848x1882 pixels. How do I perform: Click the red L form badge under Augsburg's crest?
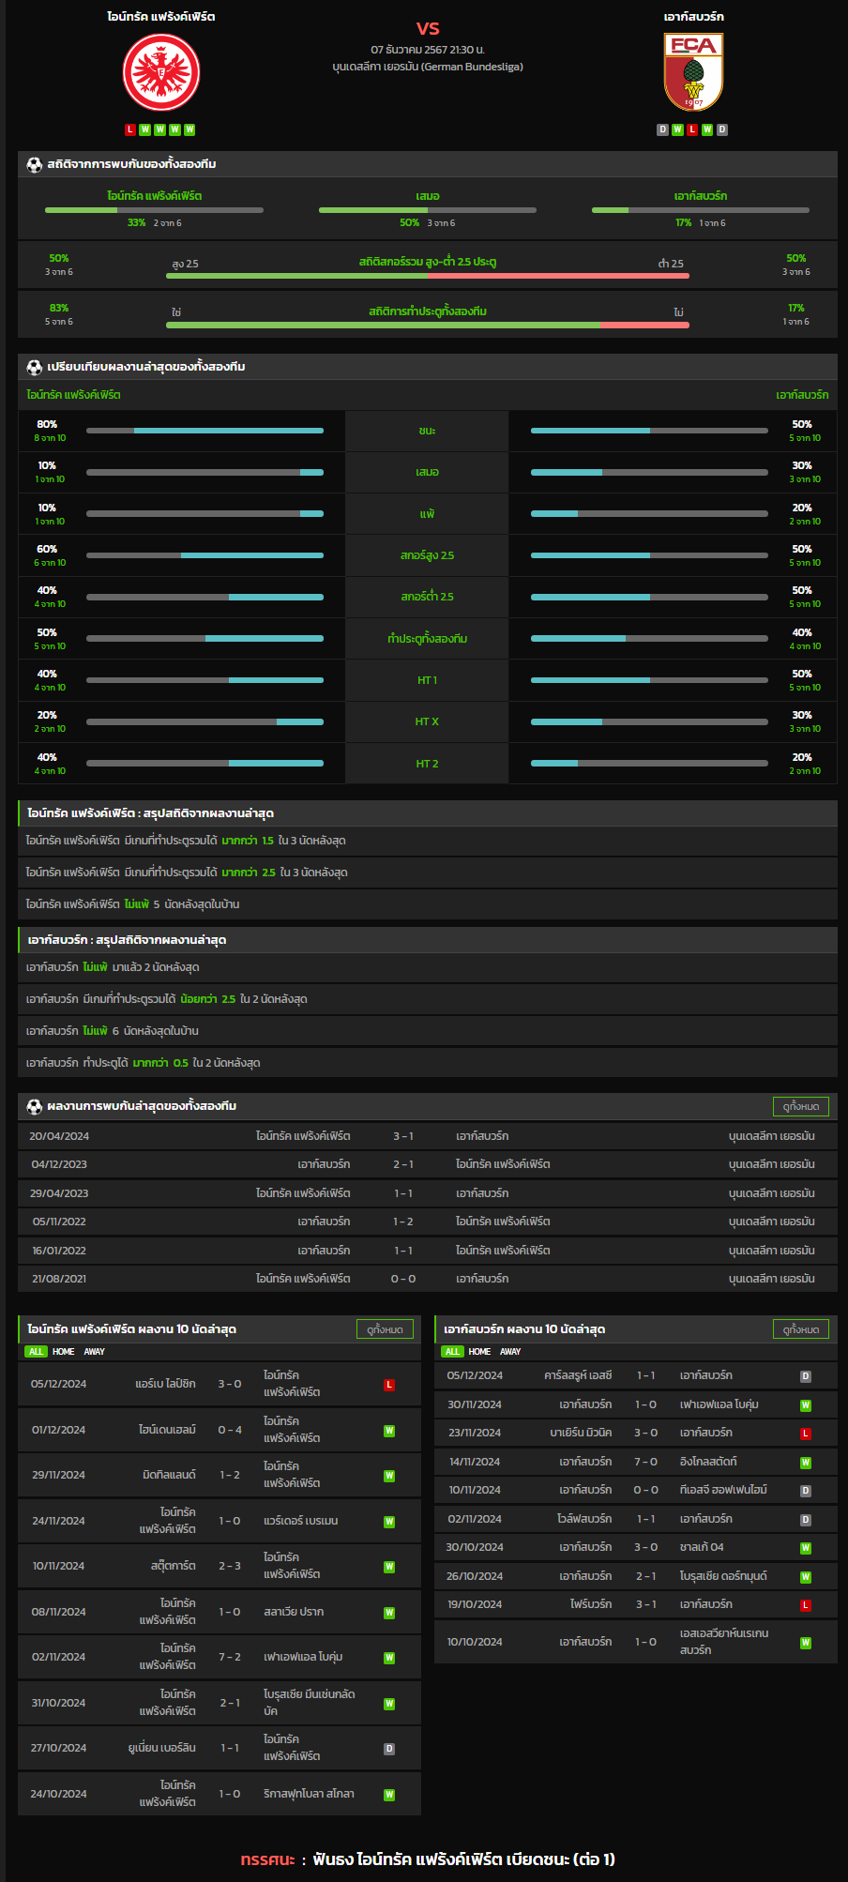[692, 129]
